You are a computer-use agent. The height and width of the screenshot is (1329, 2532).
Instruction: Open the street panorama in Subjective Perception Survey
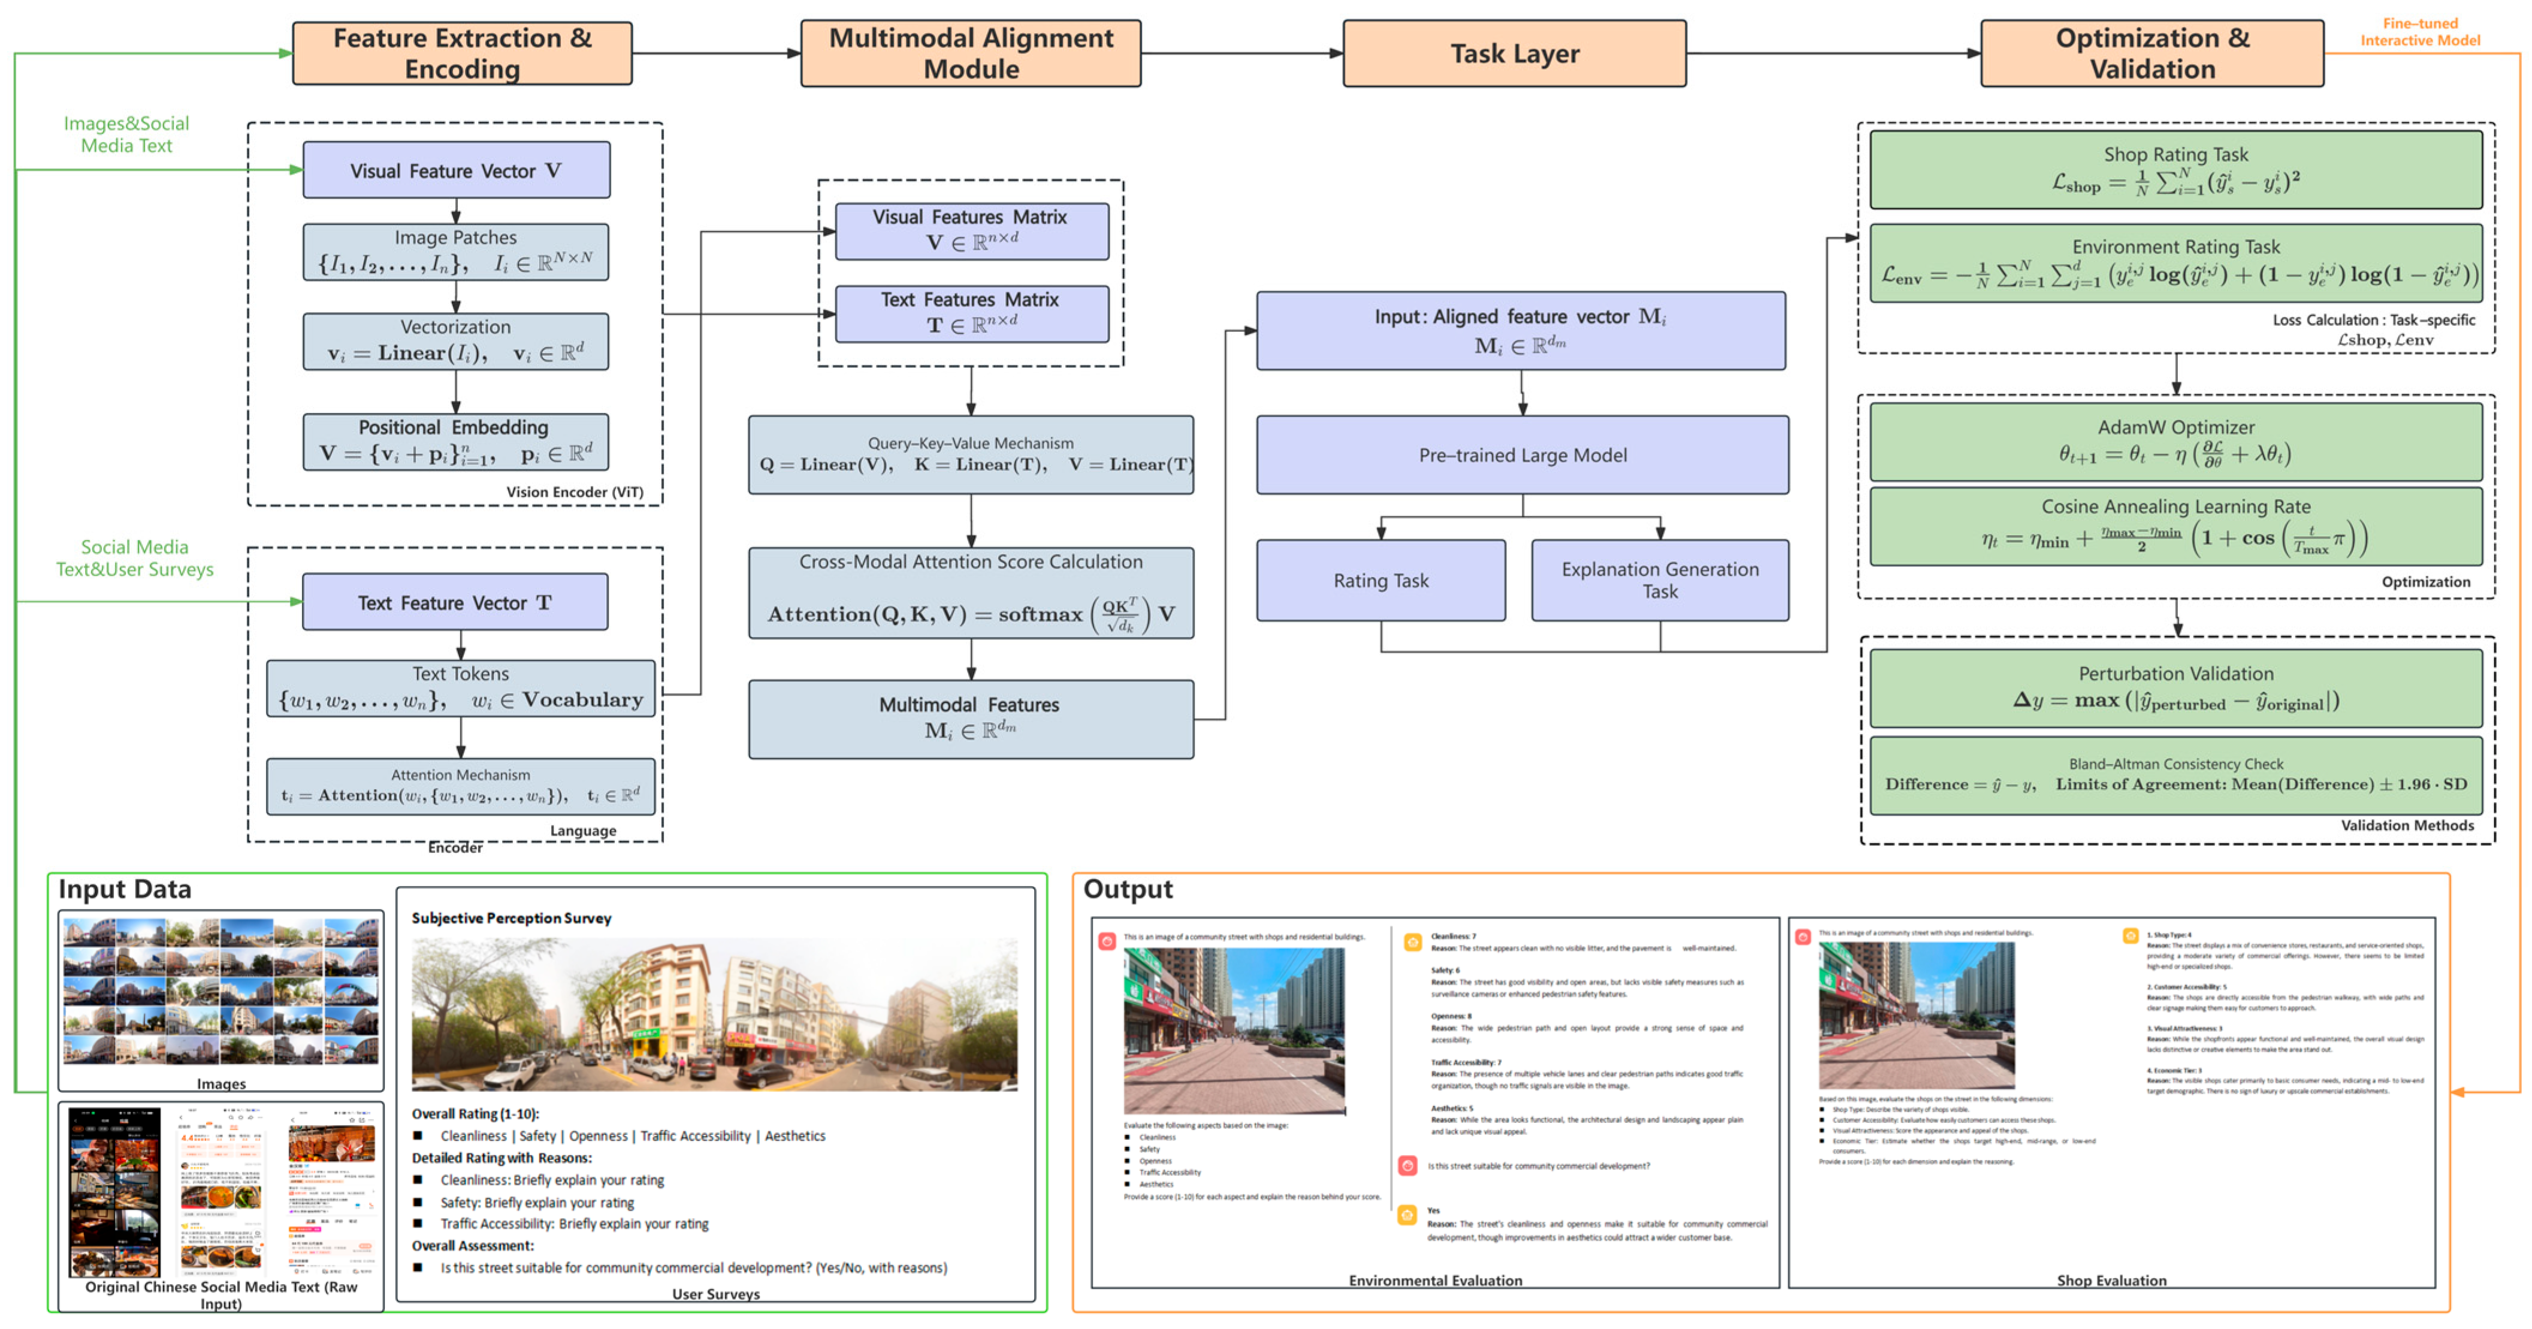(715, 1014)
